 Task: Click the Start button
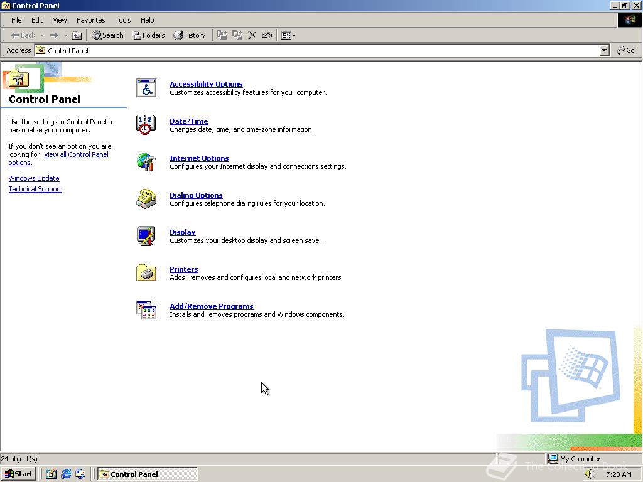coord(18,474)
